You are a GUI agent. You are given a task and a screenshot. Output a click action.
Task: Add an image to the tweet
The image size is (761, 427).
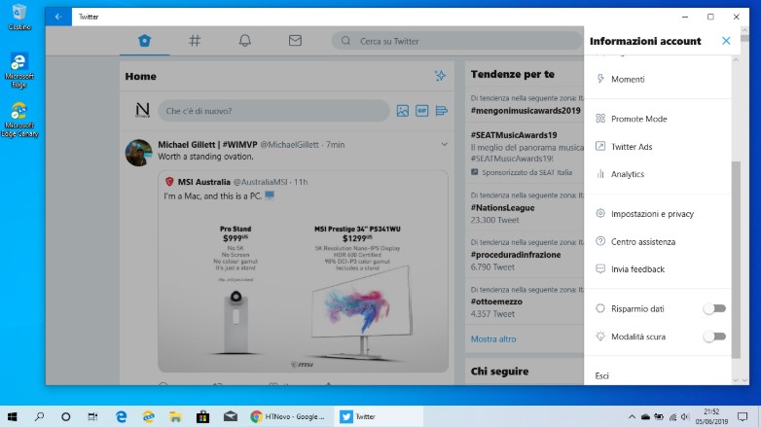click(x=402, y=111)
